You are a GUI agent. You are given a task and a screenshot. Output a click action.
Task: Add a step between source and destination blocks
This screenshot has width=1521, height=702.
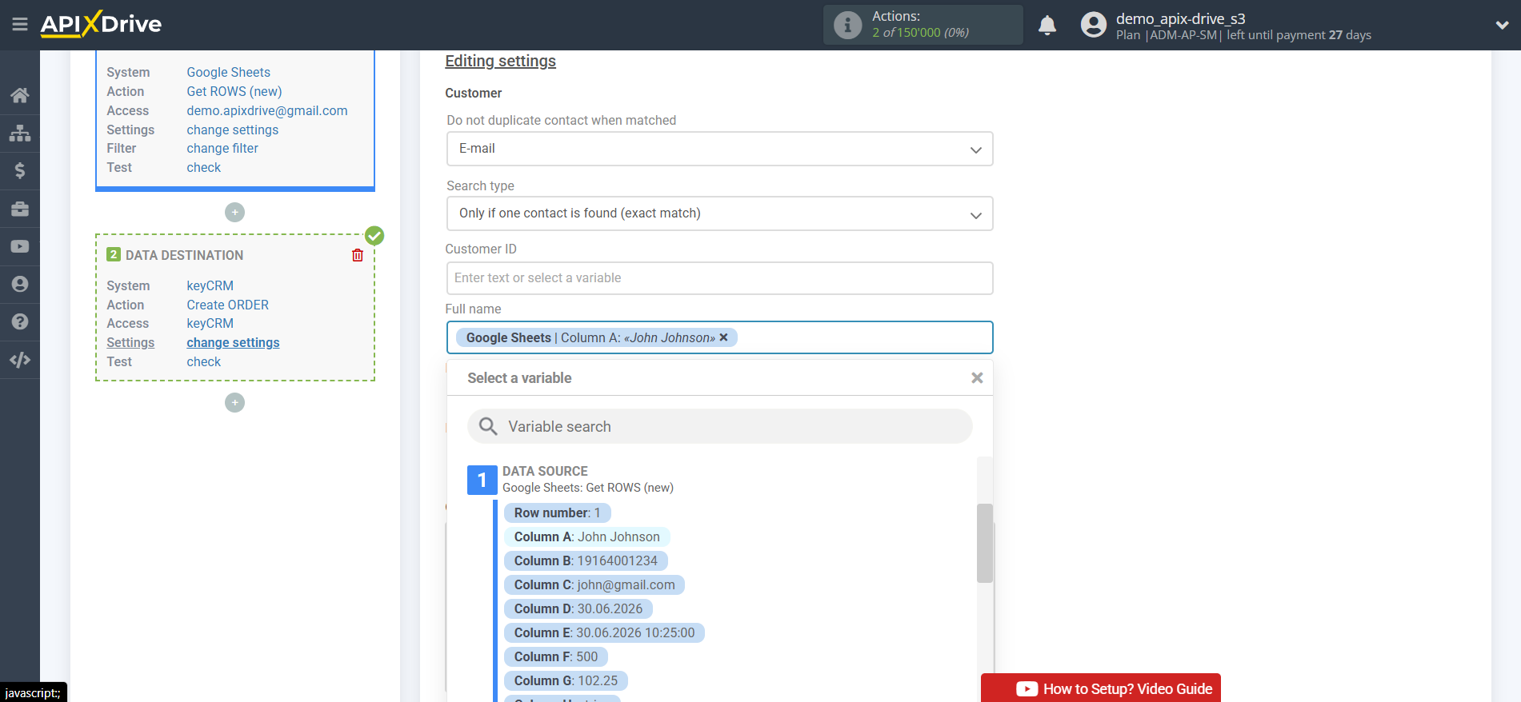click(234, 212)
